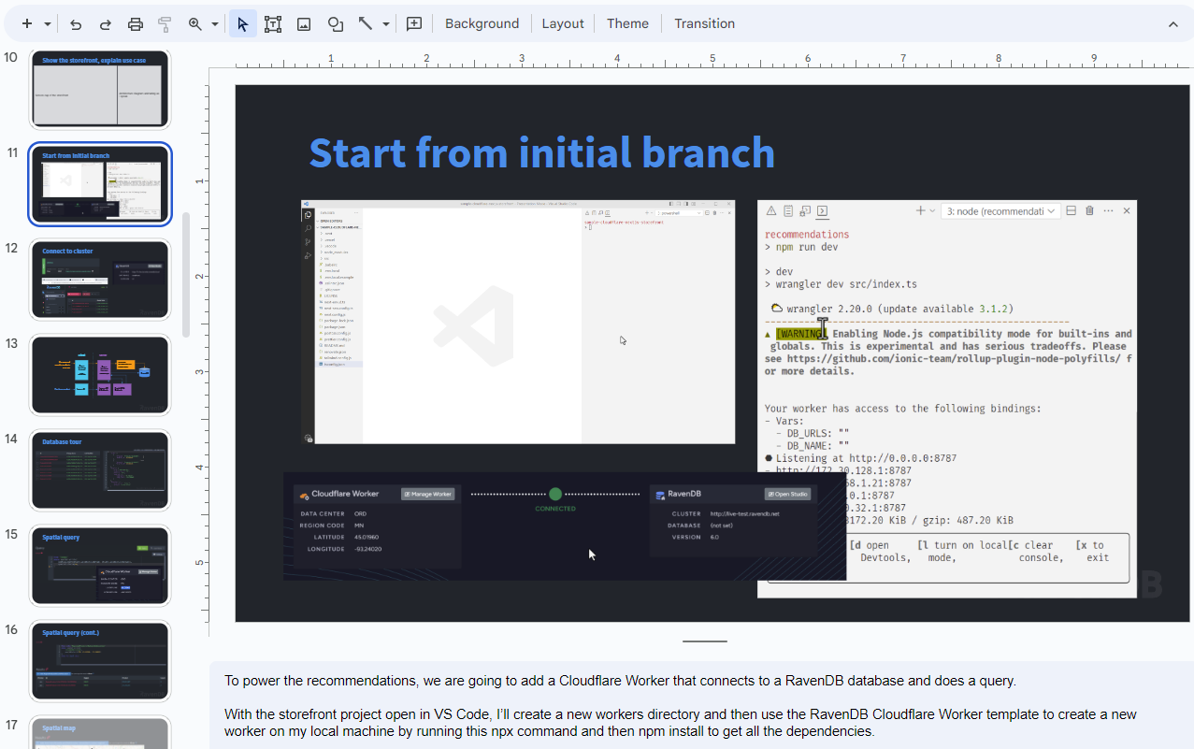The width and height of the screenshot is (1194, 749).
Task: Select slide 10 'Show the storefront' thumbnail
Action: pyautogui.click(x=101, y=90)
